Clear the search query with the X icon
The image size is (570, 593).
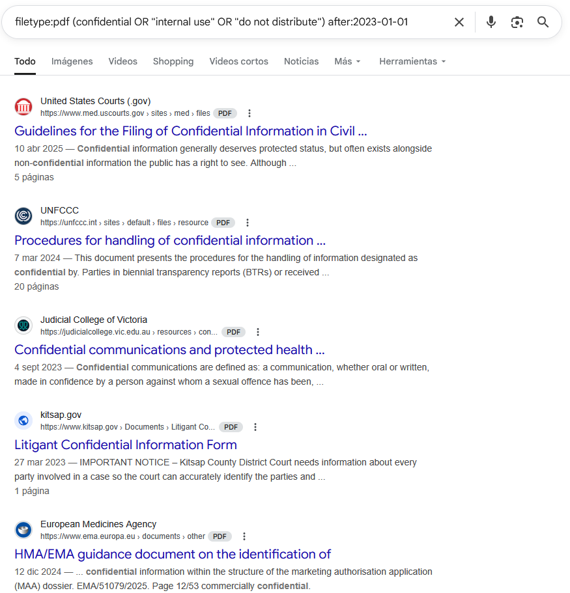[459, 22]
